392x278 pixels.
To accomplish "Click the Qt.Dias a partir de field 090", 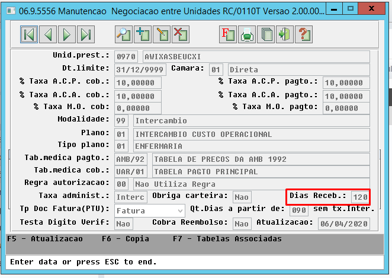I will (299, 210).
